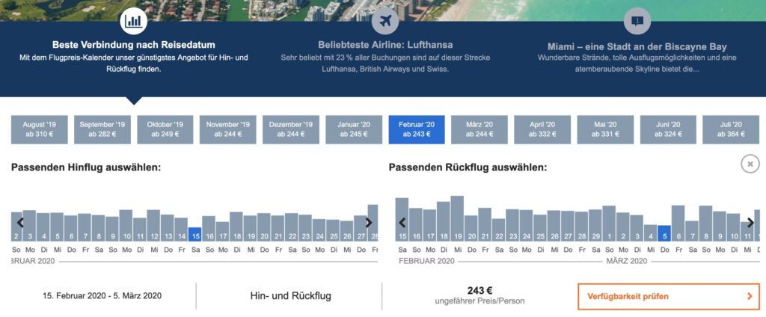Click the airplane icon above Lufthansa

pyautogui.click(x=385, y=20)
